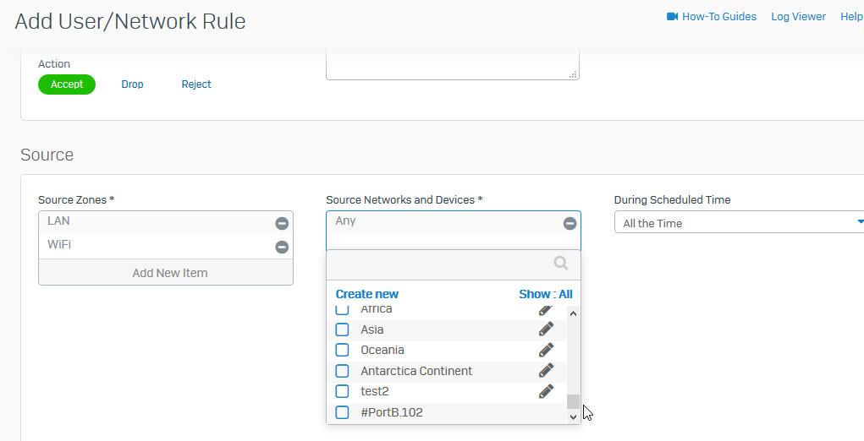Remove WiFi zone with minus icon
The image size is (864, 441).
click(282, 248)
